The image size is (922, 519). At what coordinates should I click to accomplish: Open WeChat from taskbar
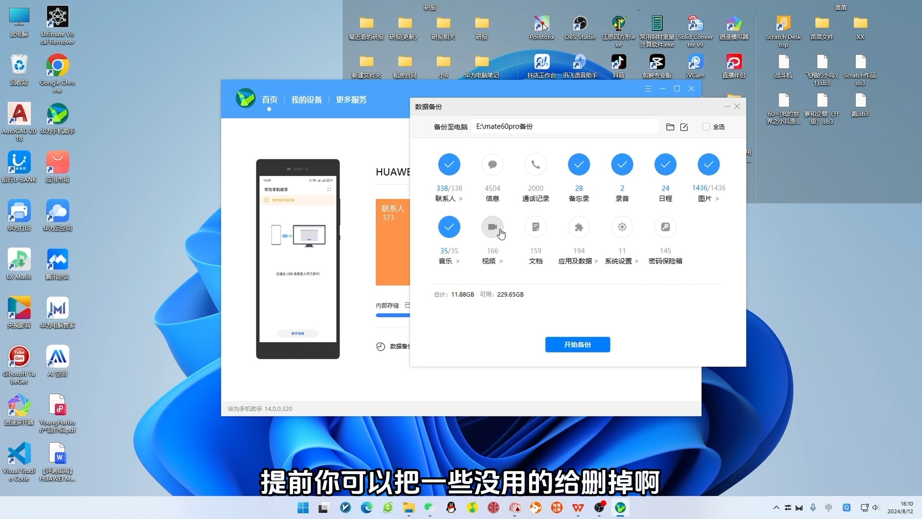430,507
